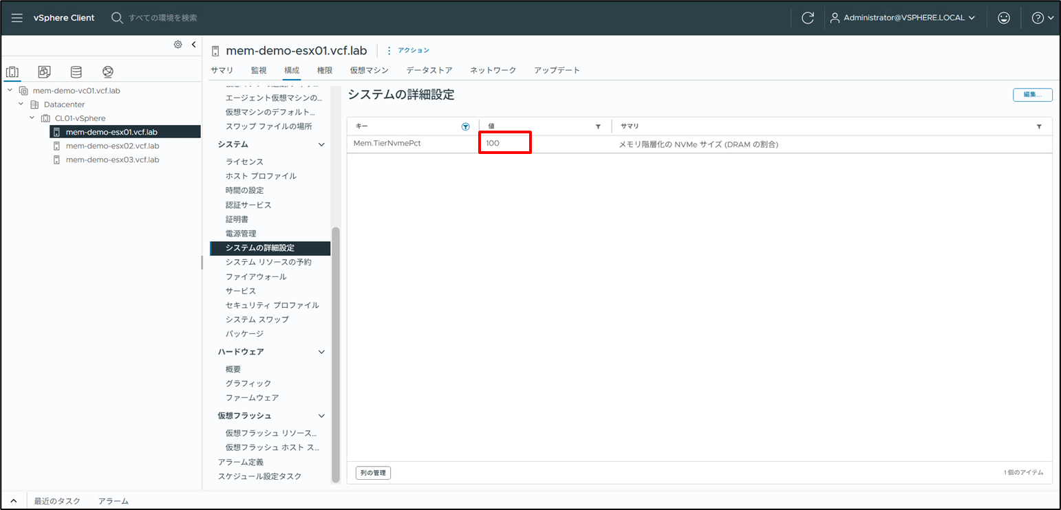Open the inventory settings gear icon
Viewport: 1061px width, 510px height.
point(178,44)
